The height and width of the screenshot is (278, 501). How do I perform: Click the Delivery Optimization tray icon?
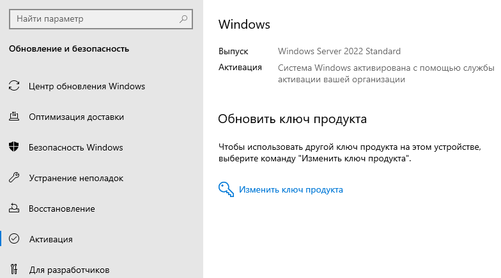point(14,116)
